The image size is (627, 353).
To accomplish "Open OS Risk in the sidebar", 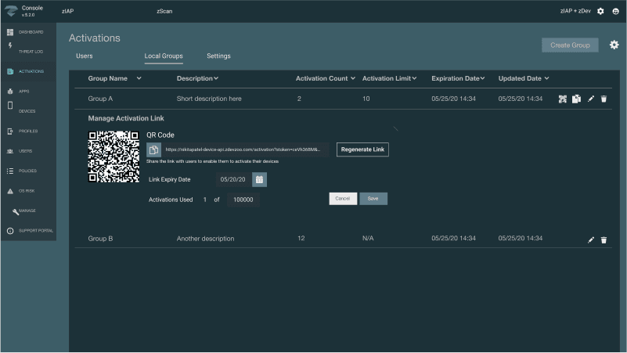I will coord(28,190).
